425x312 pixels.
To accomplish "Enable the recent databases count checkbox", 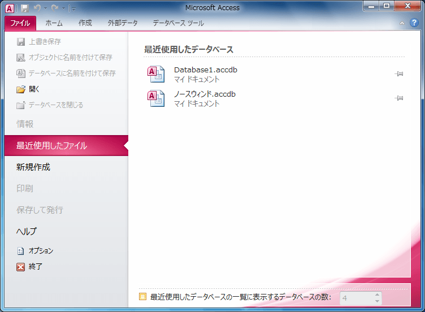I will click(142, 297).
